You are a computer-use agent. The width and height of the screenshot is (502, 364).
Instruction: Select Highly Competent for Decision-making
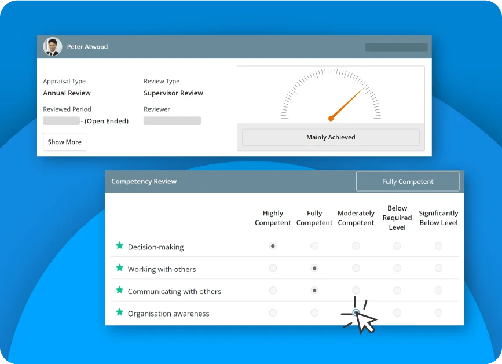click(x=273, y=246)
